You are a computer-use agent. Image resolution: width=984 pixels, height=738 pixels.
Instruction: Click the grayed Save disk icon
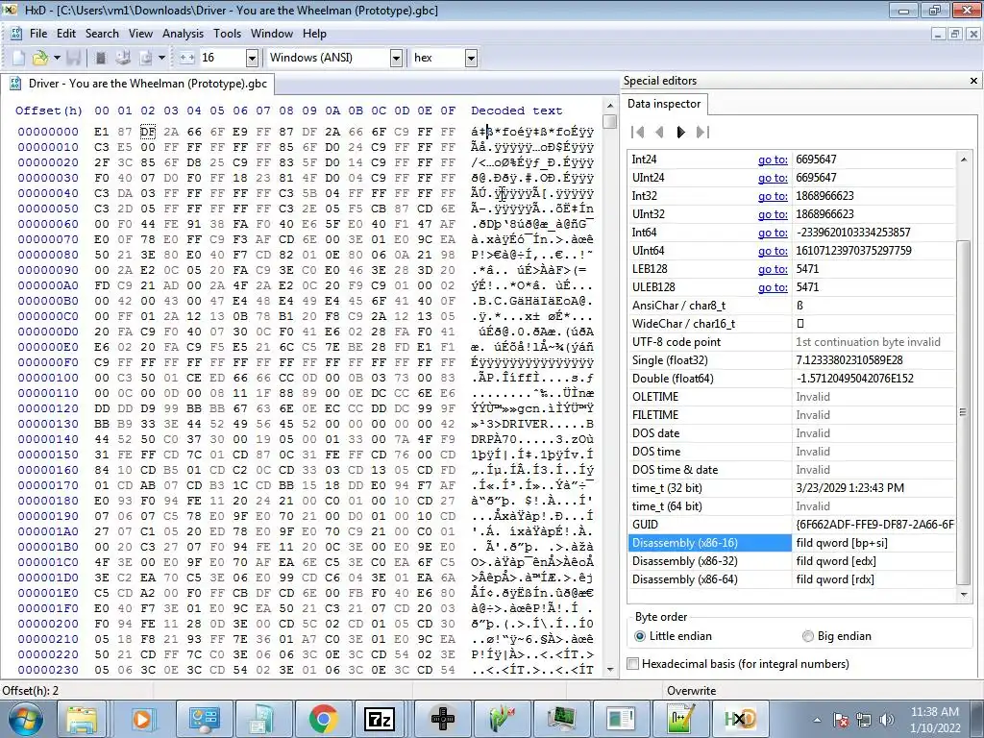pos(73,58)
